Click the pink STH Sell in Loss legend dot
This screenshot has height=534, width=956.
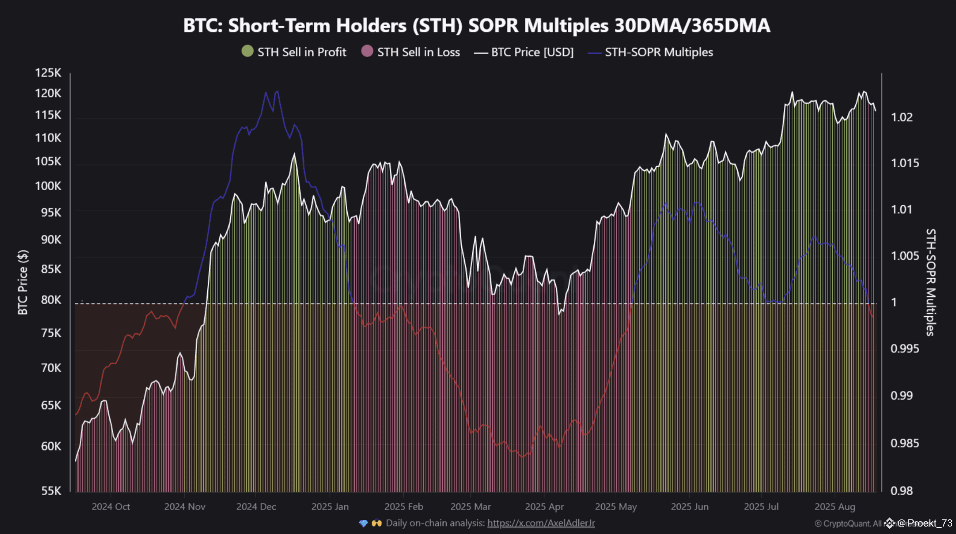[x=367, y=51]
